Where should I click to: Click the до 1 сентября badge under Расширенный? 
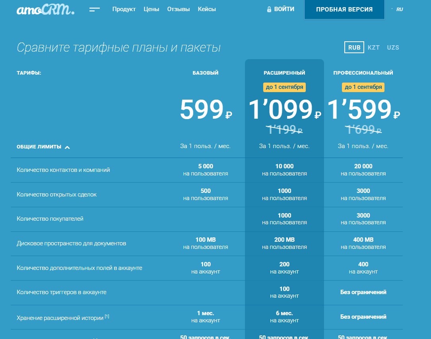tap(284, 87)
